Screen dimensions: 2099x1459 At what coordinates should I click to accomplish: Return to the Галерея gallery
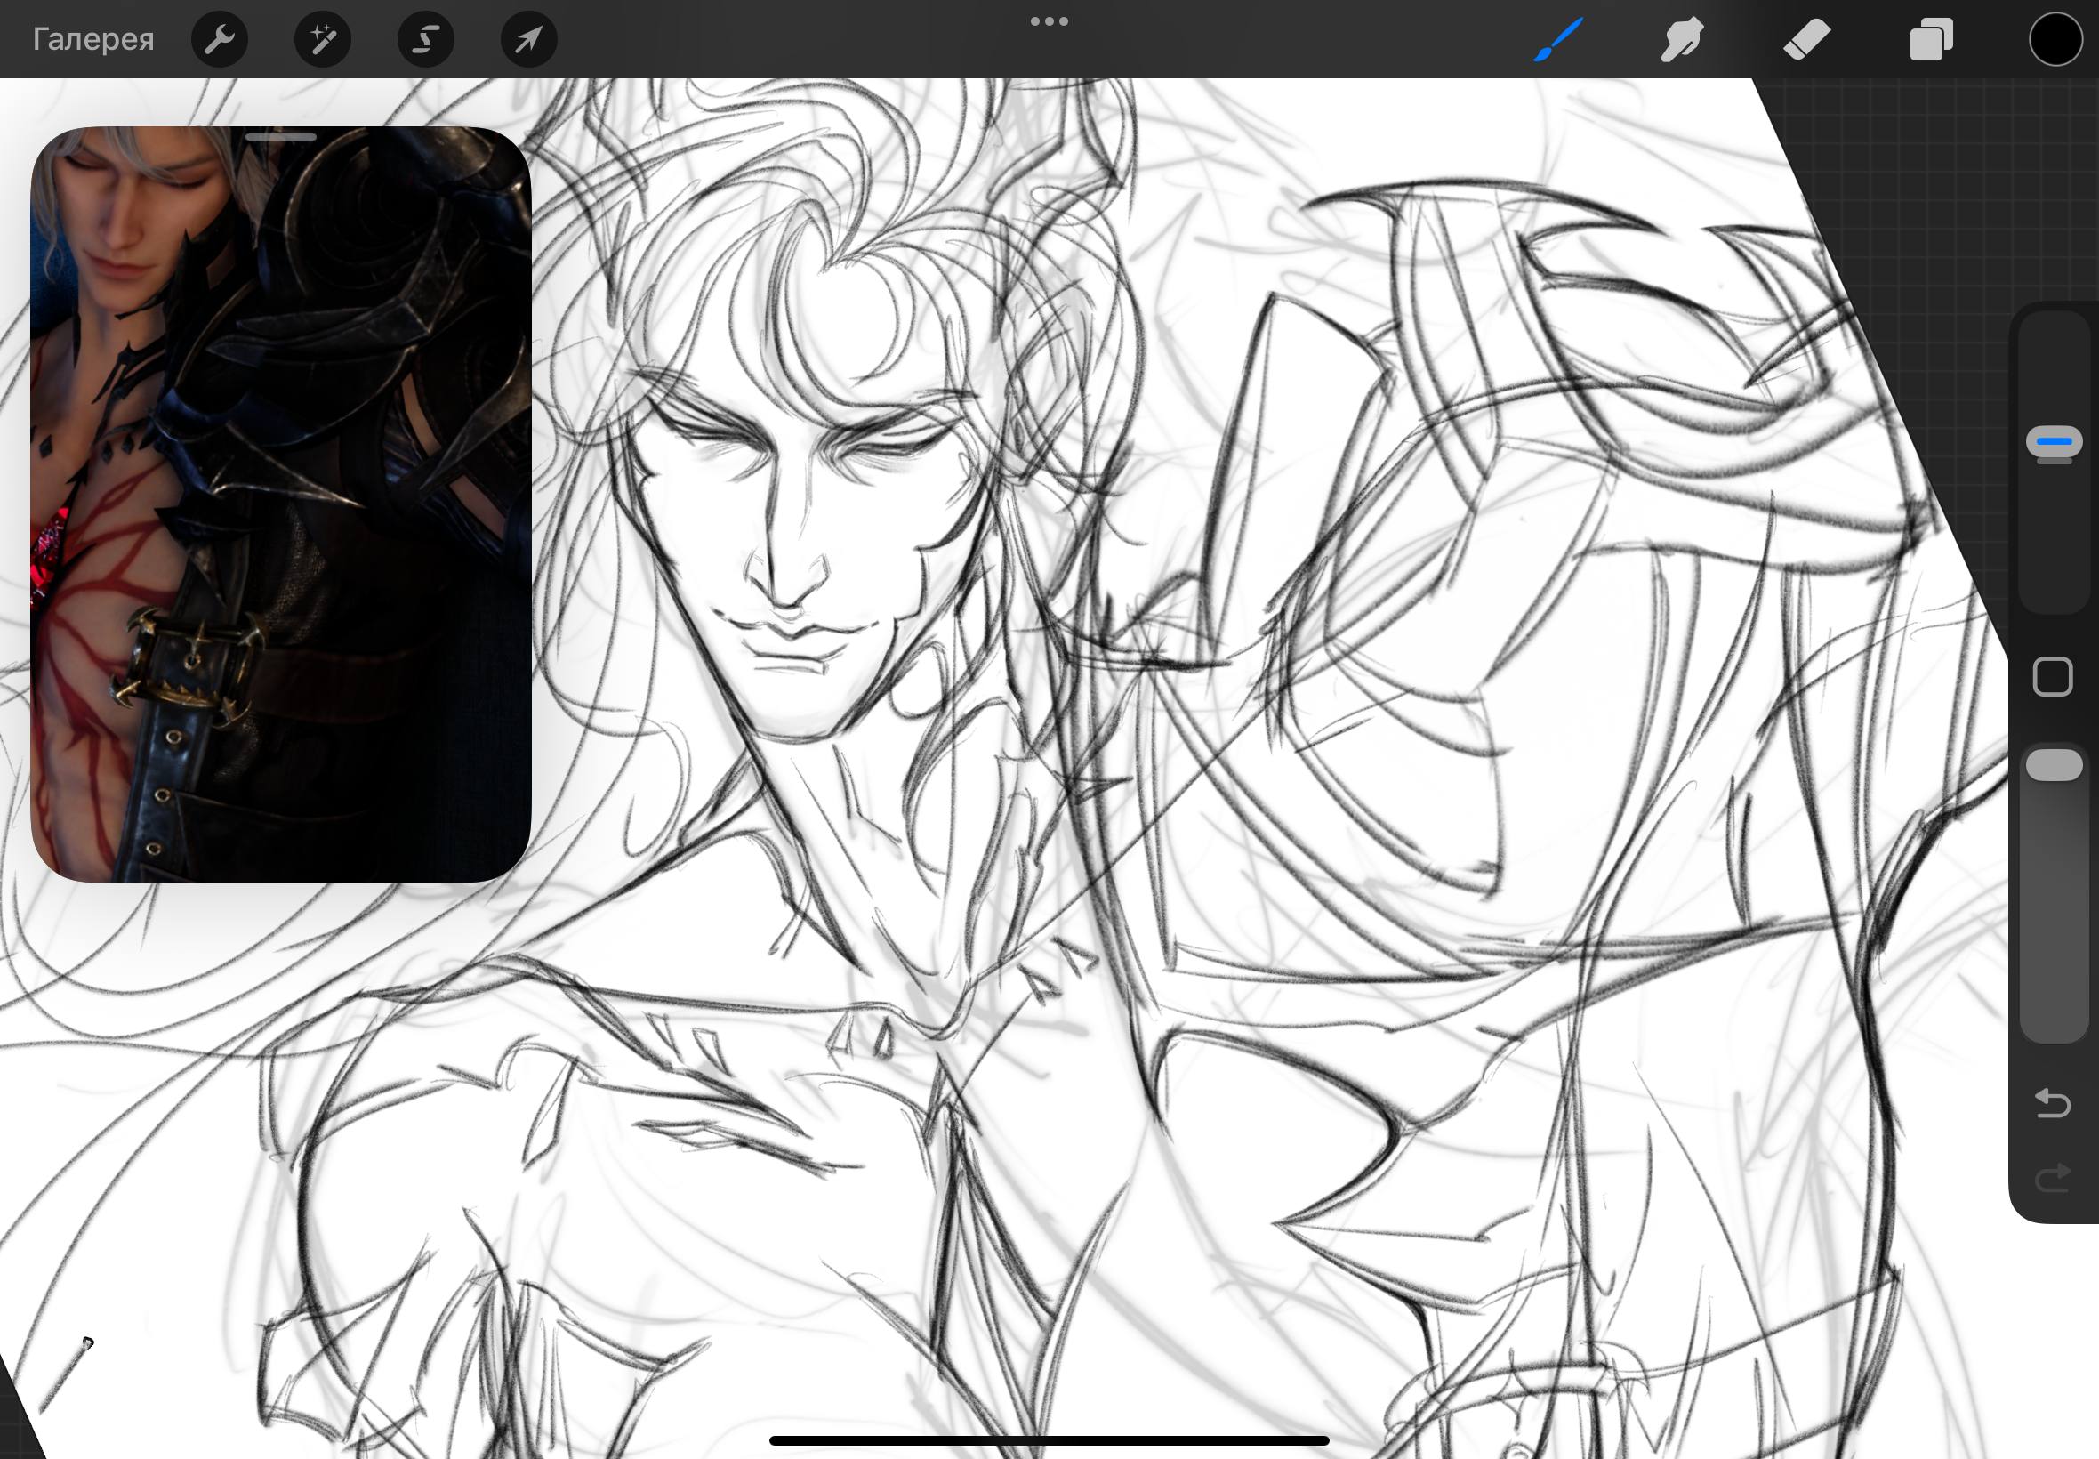[93, 39]
